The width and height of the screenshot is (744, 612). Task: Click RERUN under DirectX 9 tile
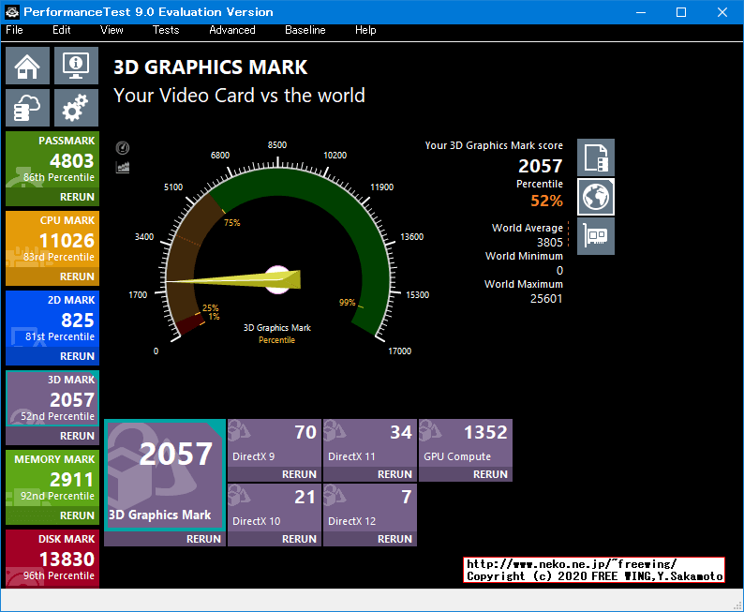tap(301, 474)
